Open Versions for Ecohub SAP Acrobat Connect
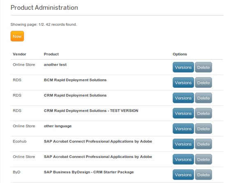This screenshot has width=226, height=183. click(x=183, y=144)
